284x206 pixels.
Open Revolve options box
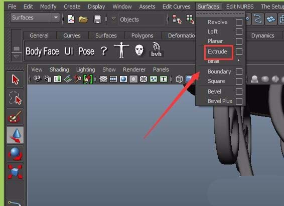tap(239, 22)
